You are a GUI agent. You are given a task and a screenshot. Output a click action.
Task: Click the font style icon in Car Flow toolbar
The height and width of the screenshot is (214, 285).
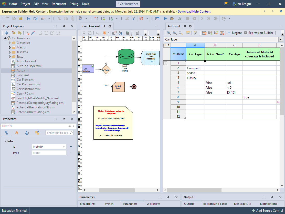(120, 33)
